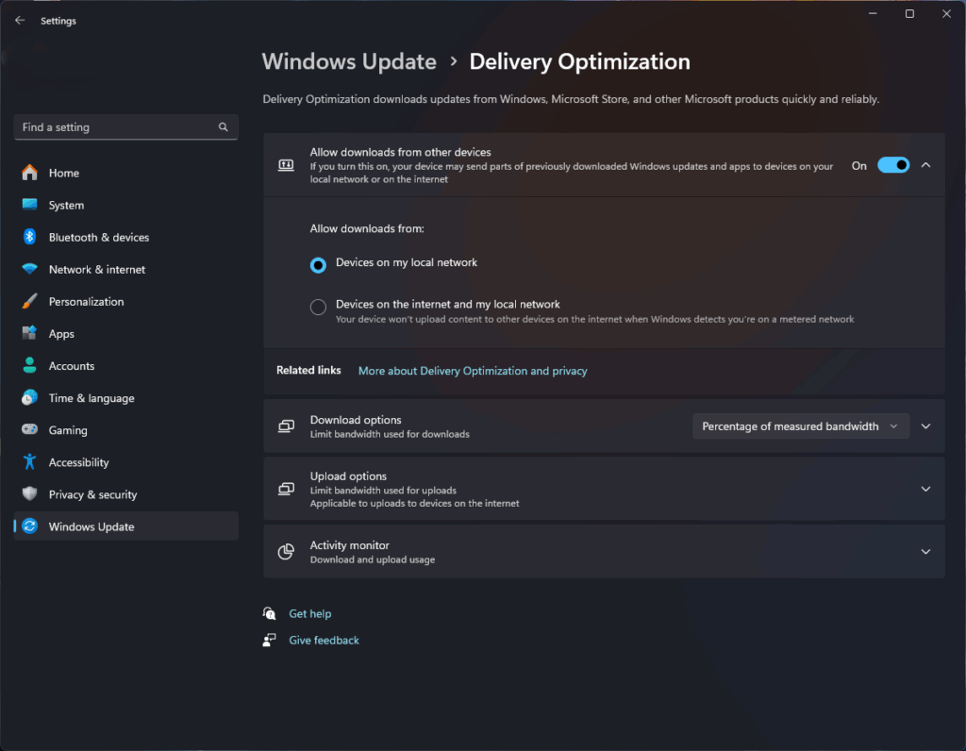The image size is (966, 751).
Task: Select Devices on my local network
Action: [318, 265]
